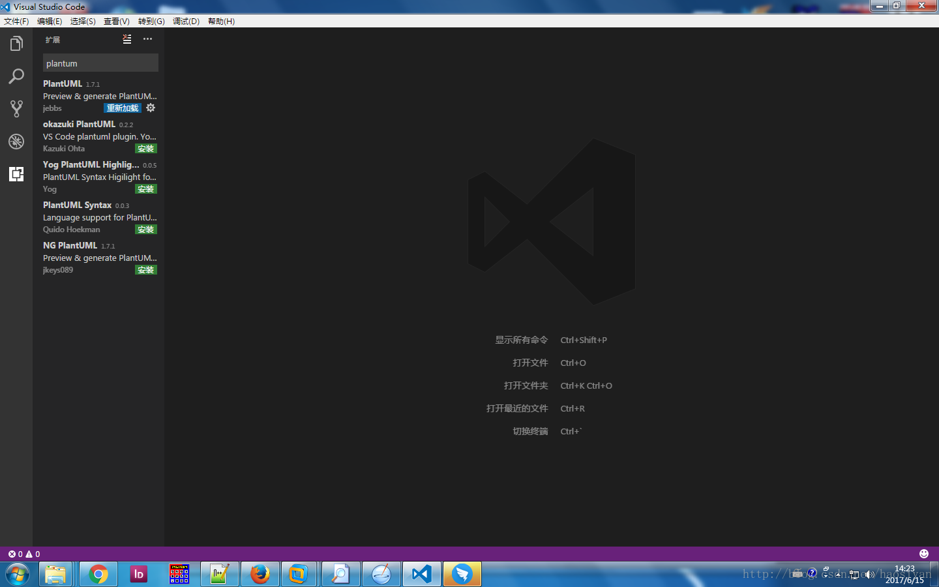939x587 pixels.
Task: Click the feedback smiley in the status bar
Action: 924,554
